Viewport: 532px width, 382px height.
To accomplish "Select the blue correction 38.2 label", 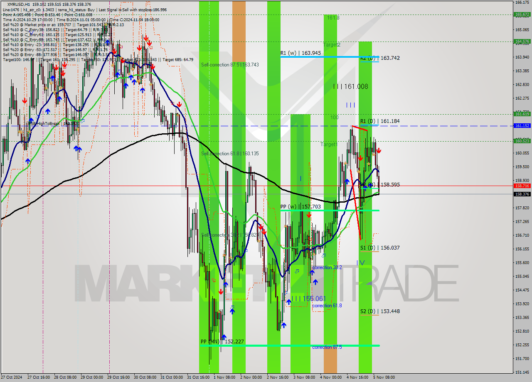I will (327, 267).
